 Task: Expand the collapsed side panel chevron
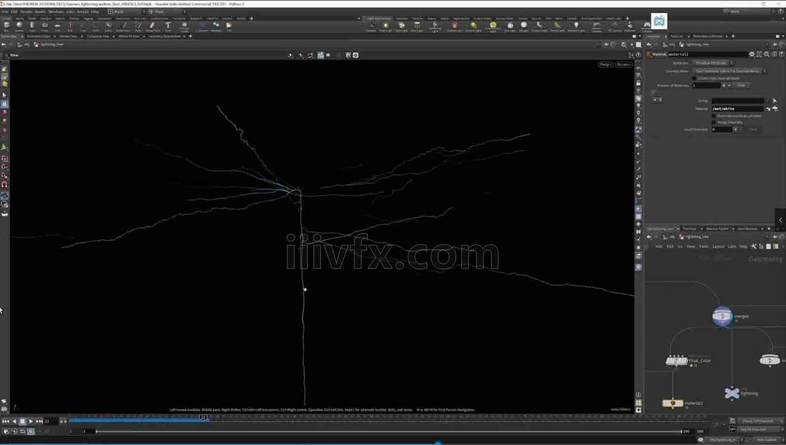point(780,220)
